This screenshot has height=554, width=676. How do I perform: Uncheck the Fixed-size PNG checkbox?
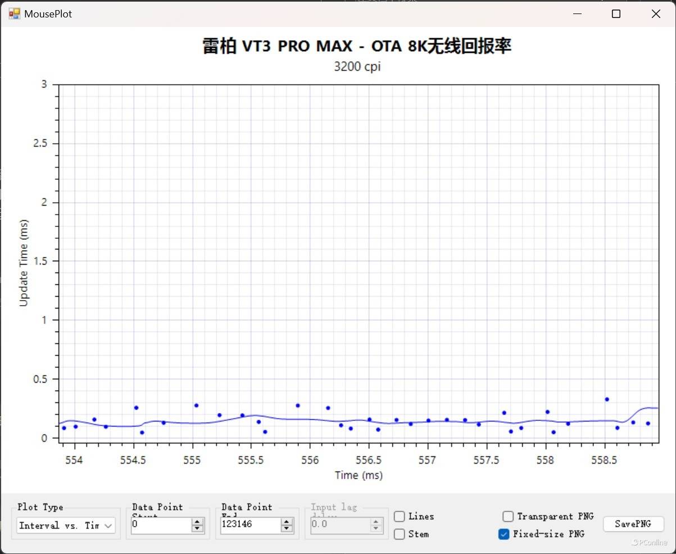tap(504, 534)
